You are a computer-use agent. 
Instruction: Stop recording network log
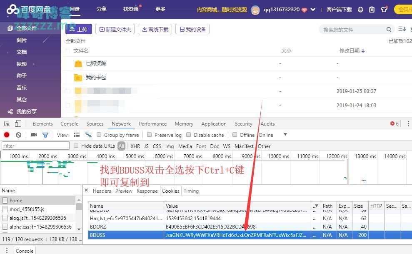coord(7,135)
